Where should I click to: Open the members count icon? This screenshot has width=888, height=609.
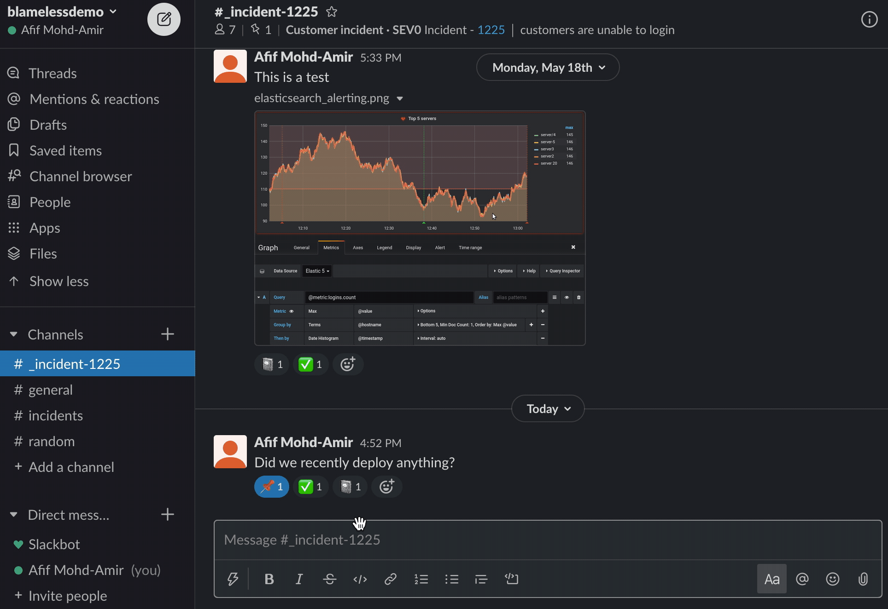(x=225, y=30)
